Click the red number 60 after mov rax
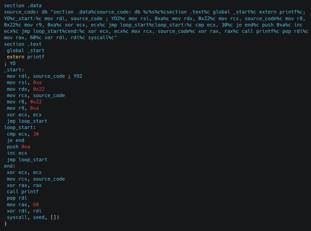This screenshot has width=311, height=231. pos(36,205)
